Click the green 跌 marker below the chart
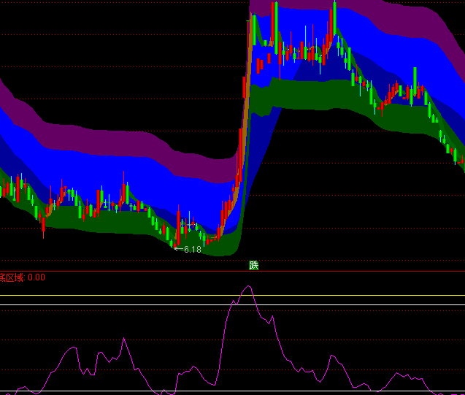Viewport: 465px width, 395px height. point(253,265)
